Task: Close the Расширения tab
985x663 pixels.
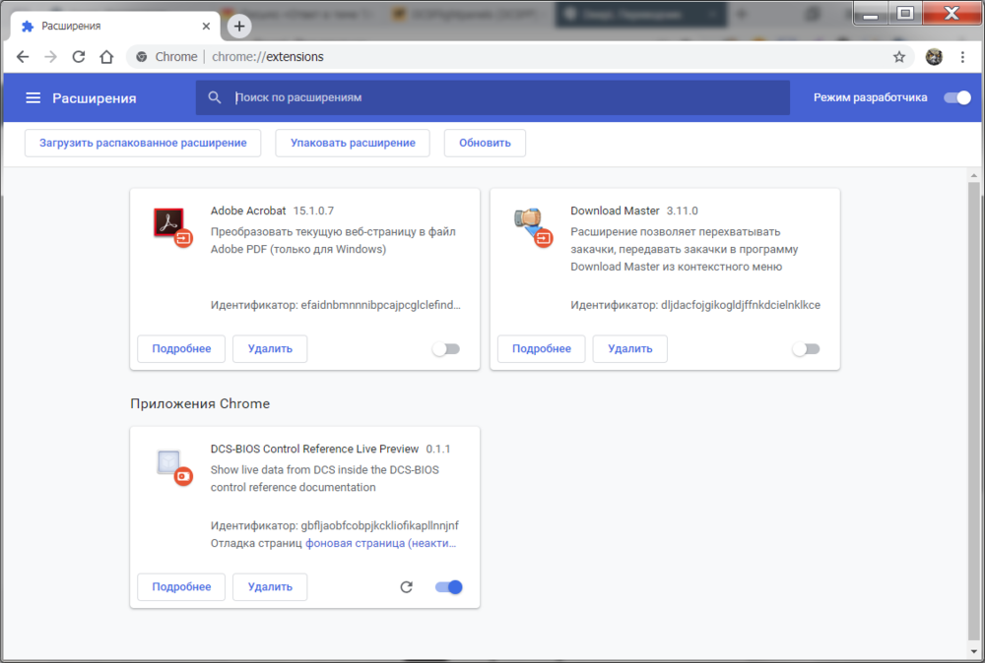Action: point(206,27)
